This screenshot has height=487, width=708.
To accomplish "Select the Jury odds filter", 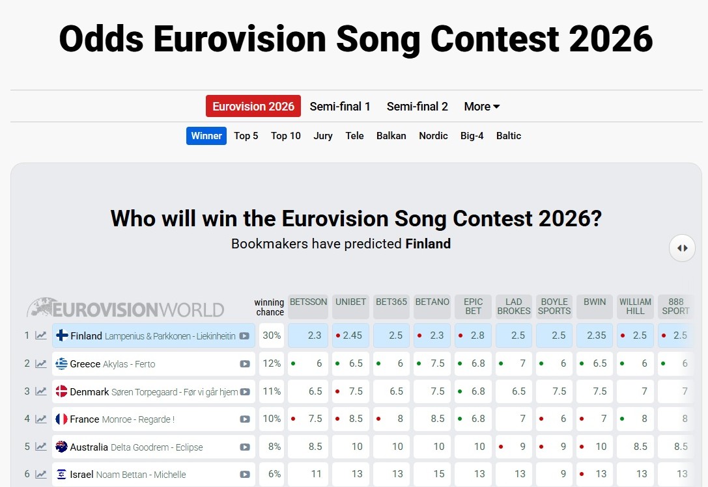I will tap(323, 136).
